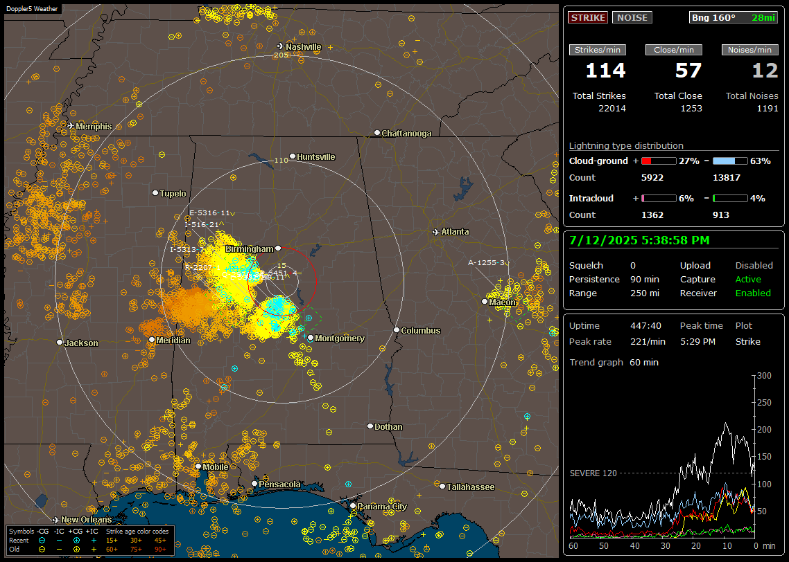Click the Meridian city marker

click(151, 340)
